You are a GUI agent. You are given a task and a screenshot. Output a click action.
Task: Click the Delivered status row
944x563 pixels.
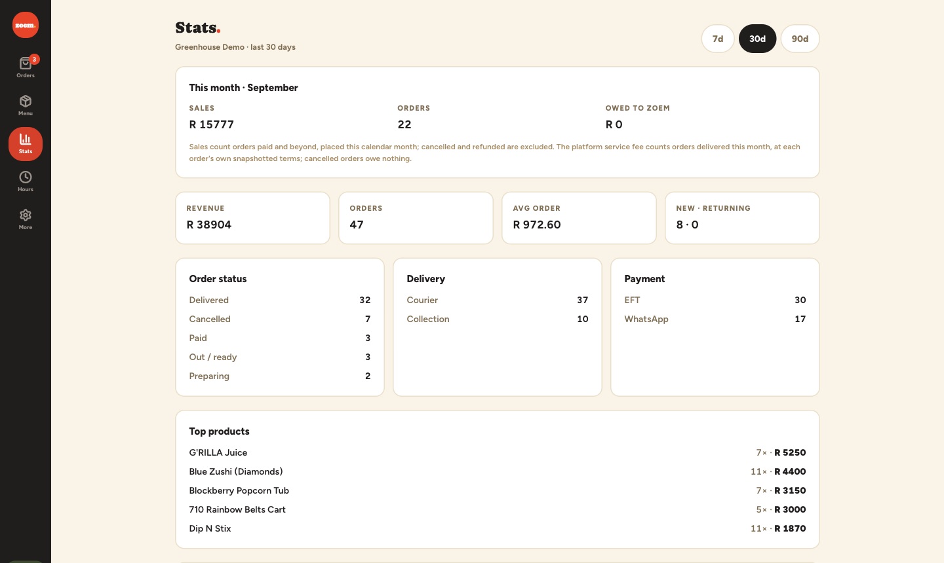coord(280,300)
